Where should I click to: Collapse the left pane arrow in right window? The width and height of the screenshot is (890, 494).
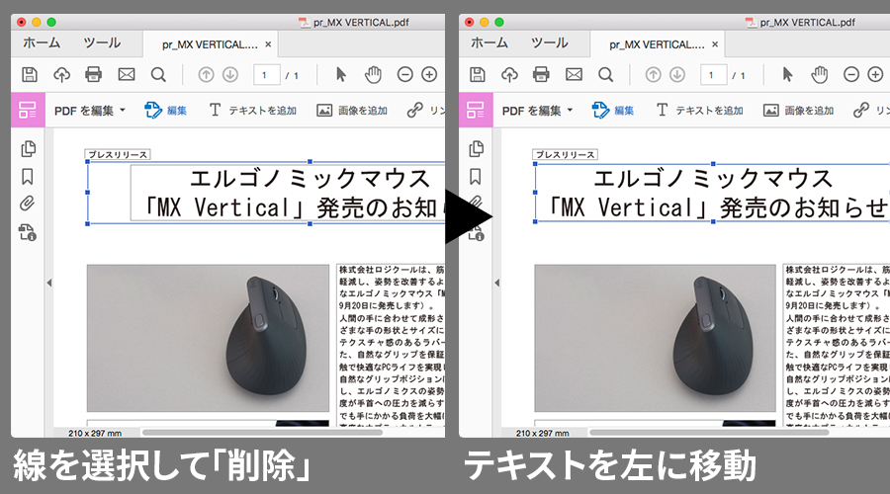click(496, 283)
